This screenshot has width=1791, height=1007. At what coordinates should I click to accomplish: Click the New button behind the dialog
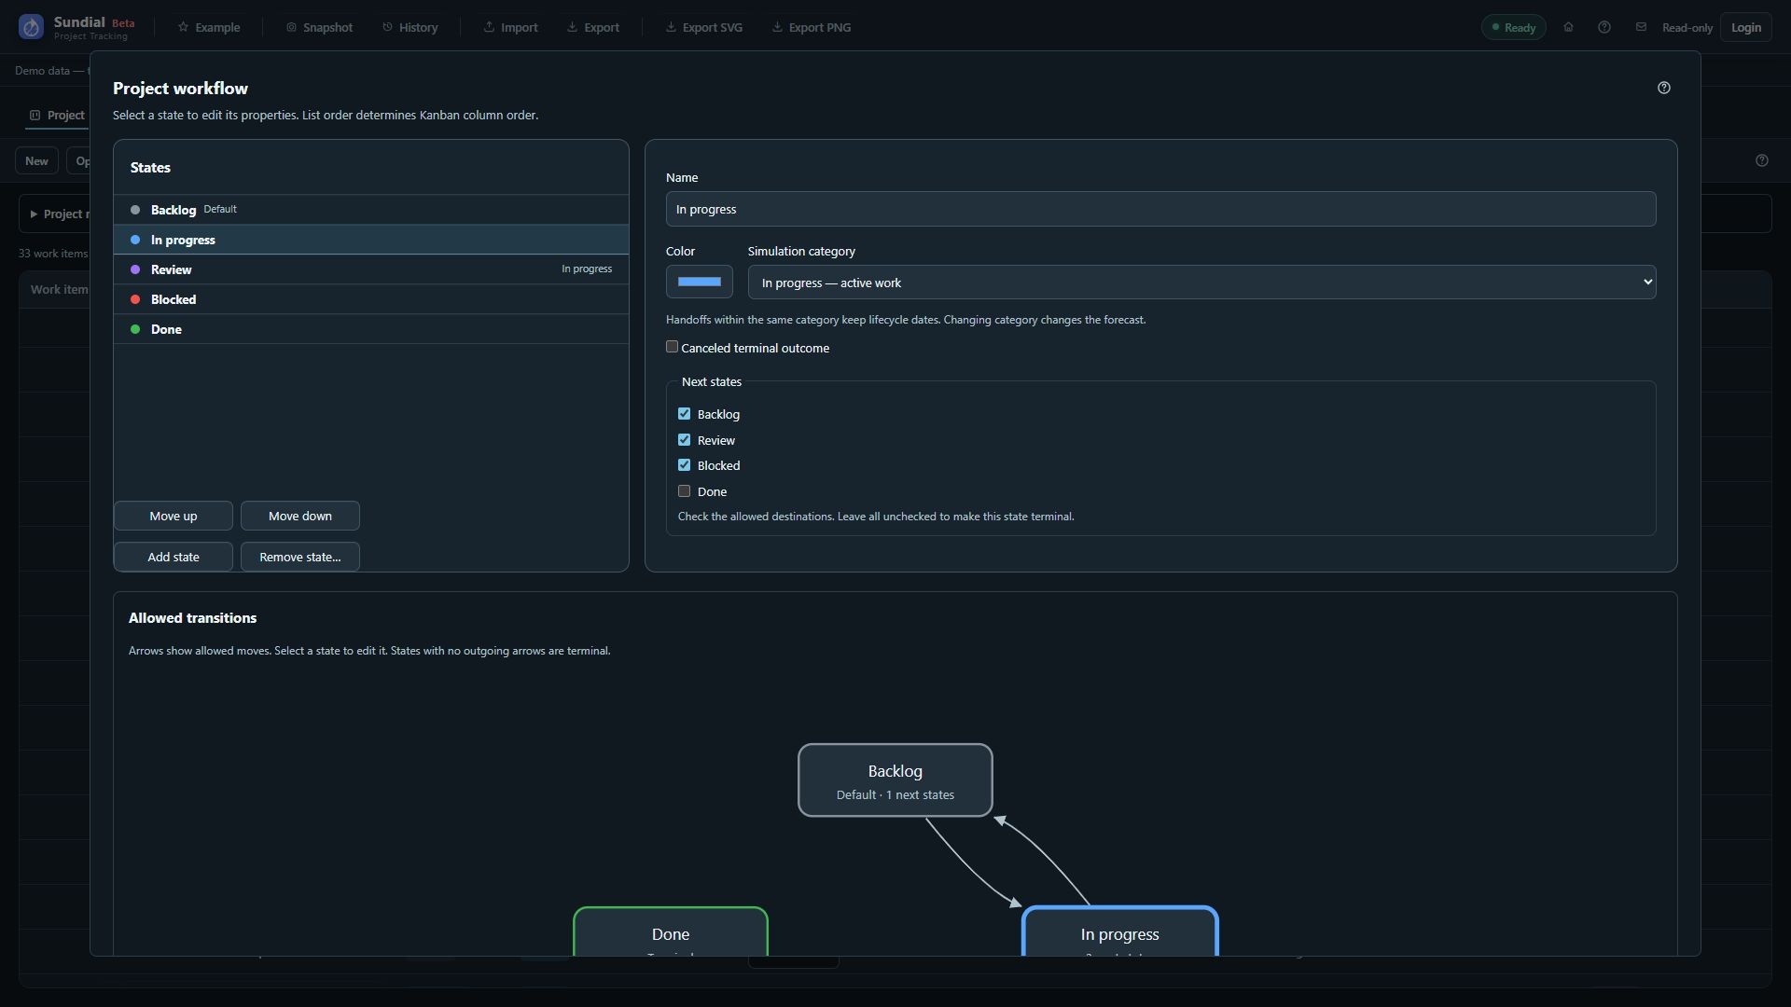point(36,160)
